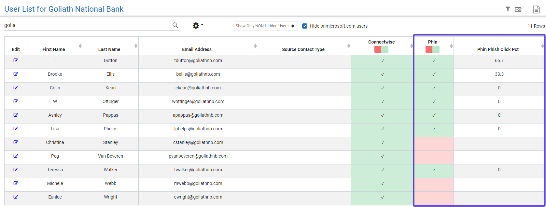
Task: Click the last name Van Beveren
Action: click(111, 156)
